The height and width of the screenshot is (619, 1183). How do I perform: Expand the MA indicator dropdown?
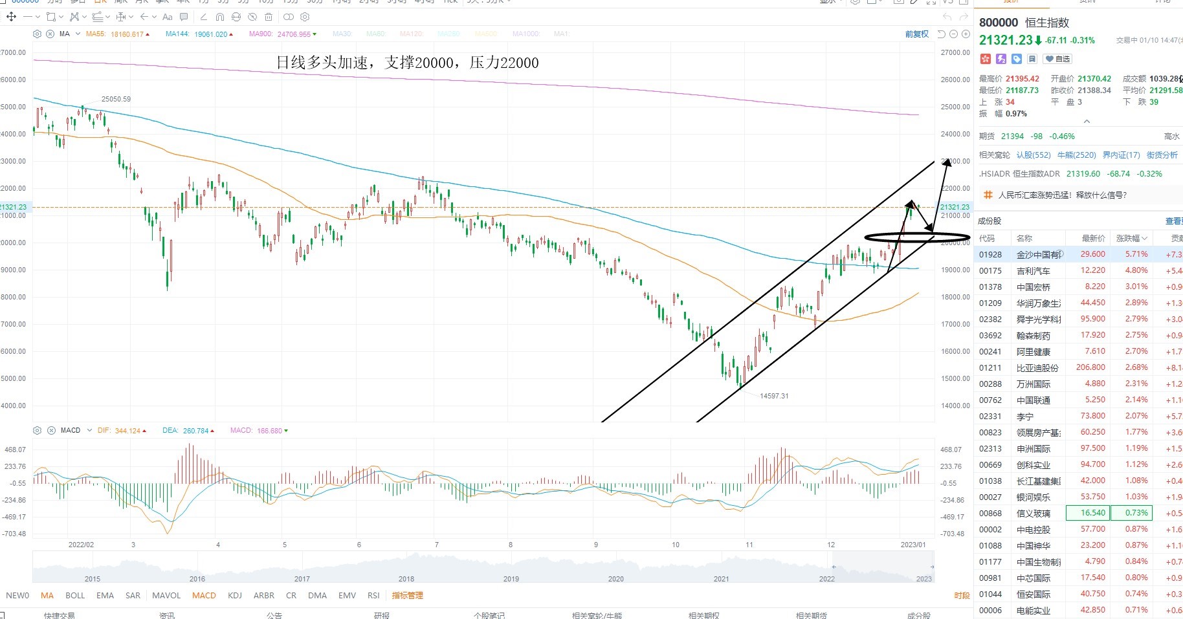[x=78, y=34]
